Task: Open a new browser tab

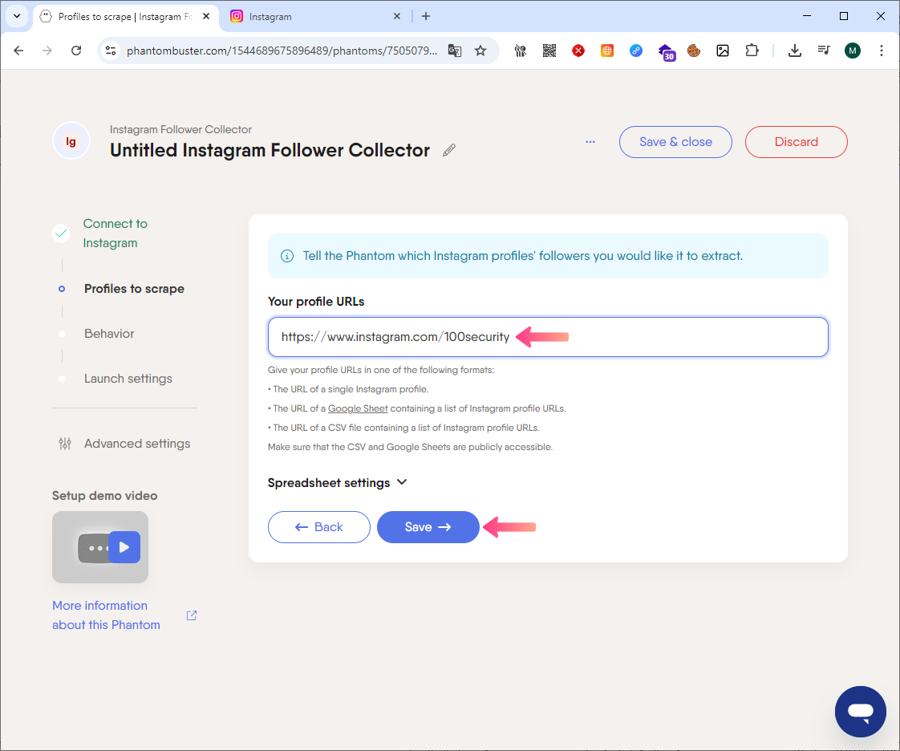Action: tap(426, 17)
